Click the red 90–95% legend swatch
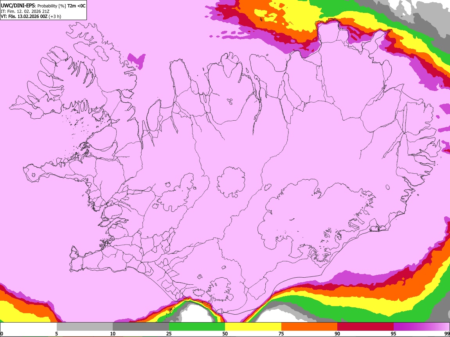The height and width of the screenshot is (337, 450). (365, 327)
